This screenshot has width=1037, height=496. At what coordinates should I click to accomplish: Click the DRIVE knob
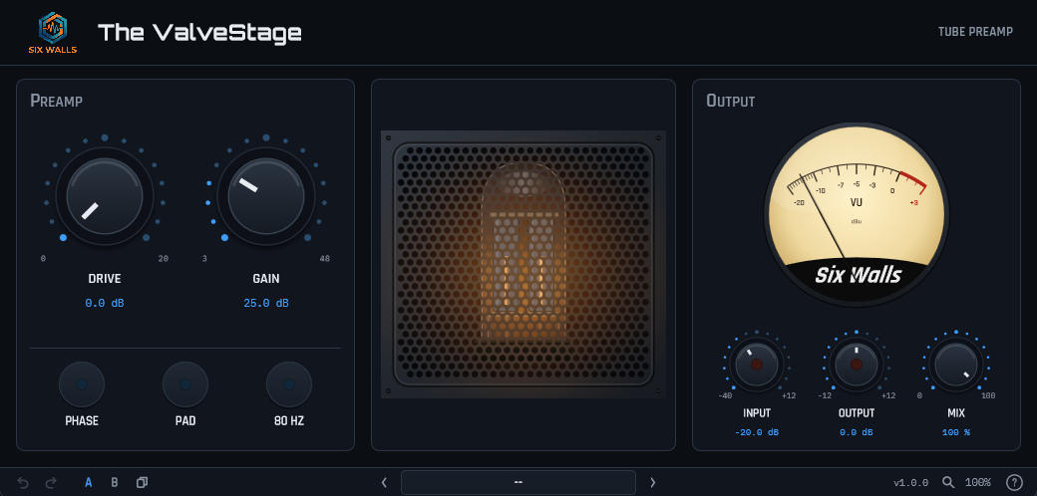click(x=105, y=196)
